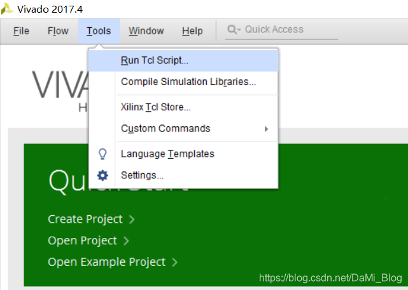
Task: Open Settings from Tools menu
Action: (183, 175)
